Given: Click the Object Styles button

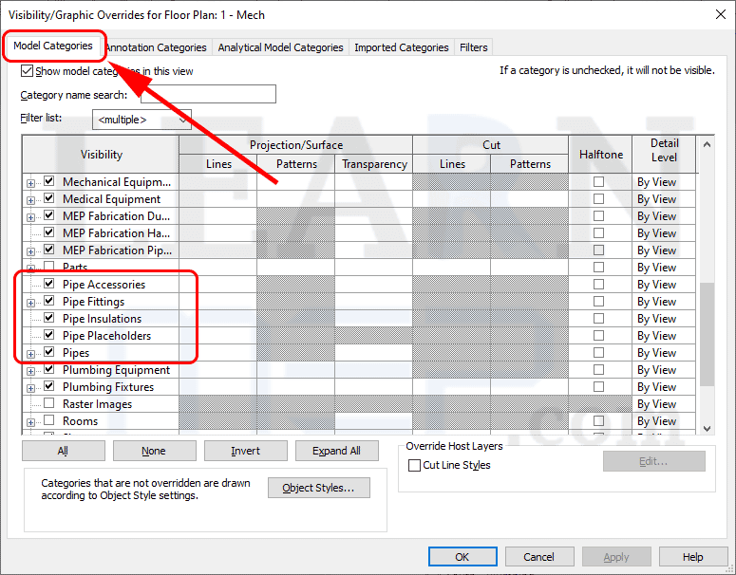Looking at the screenshot, I should 318,488.
